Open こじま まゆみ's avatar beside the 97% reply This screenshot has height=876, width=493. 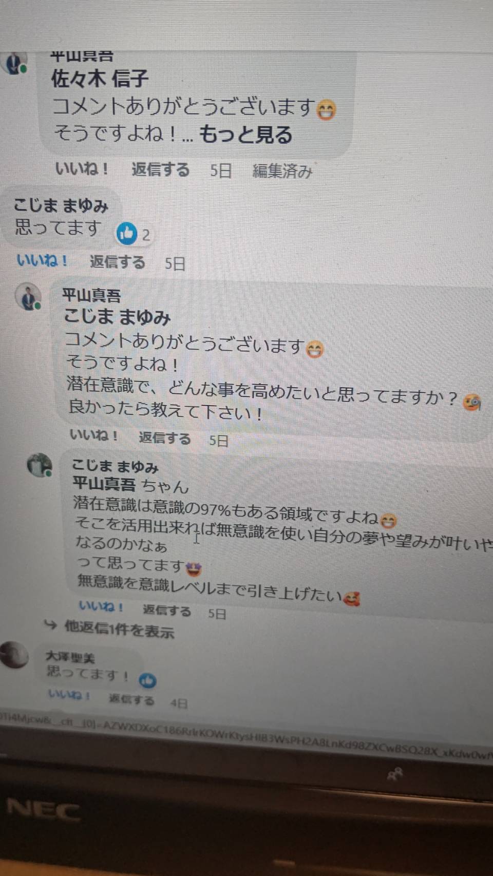(x=40, y=465)
